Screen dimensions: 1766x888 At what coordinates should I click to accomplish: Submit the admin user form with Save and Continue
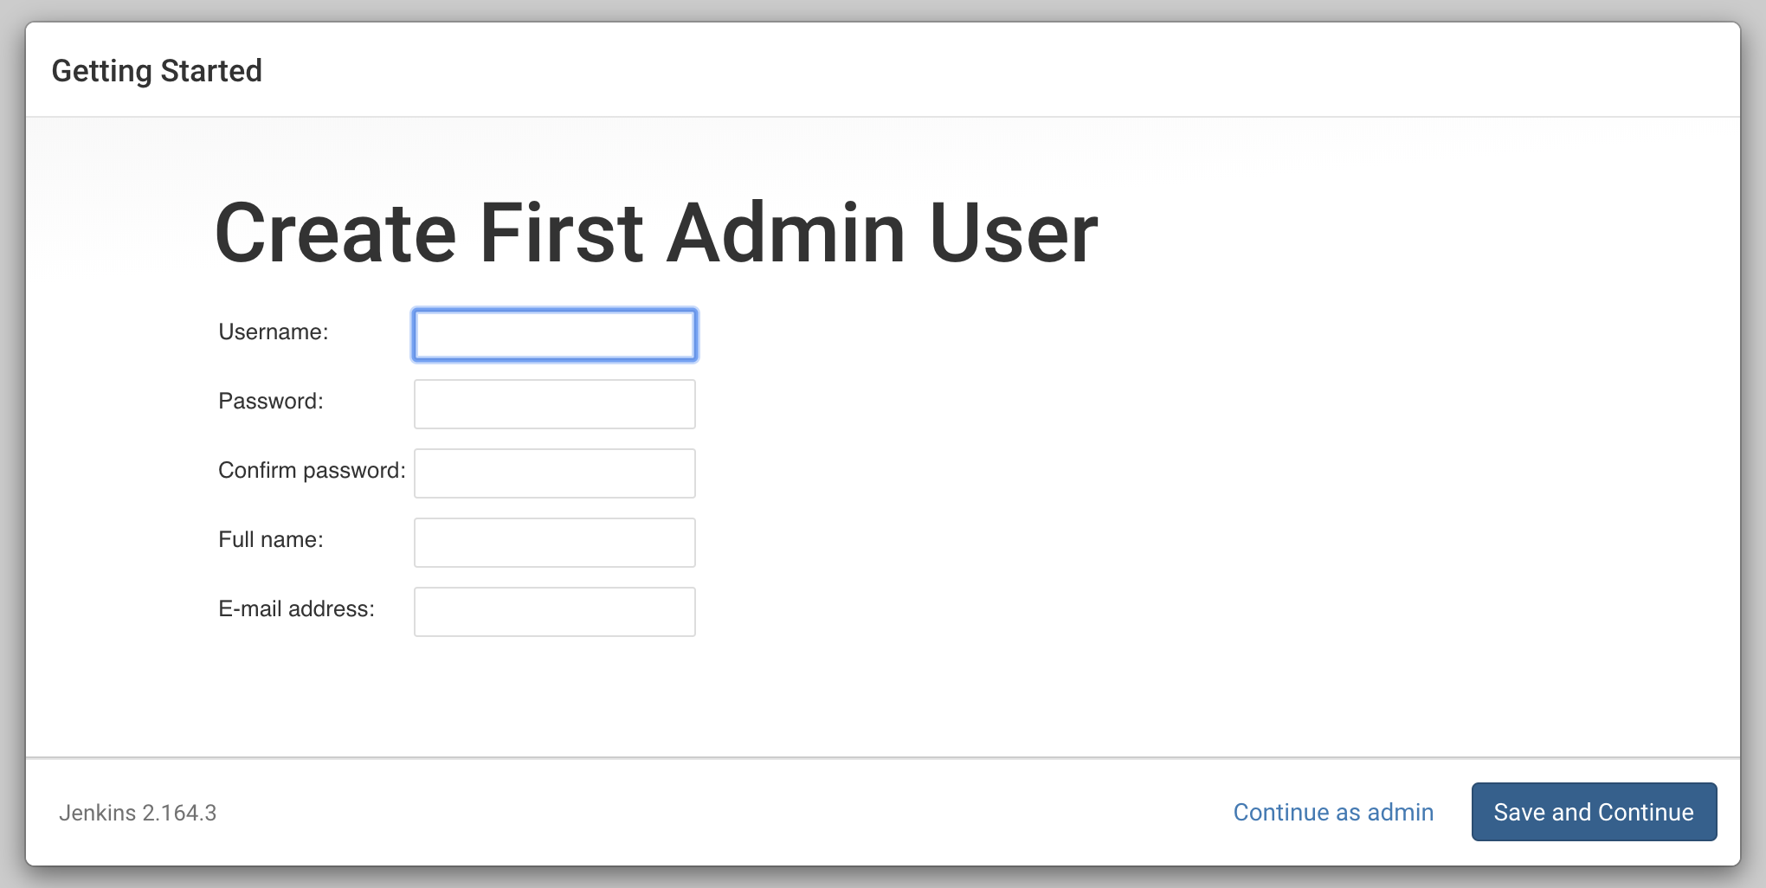(x=1594, y=812)
